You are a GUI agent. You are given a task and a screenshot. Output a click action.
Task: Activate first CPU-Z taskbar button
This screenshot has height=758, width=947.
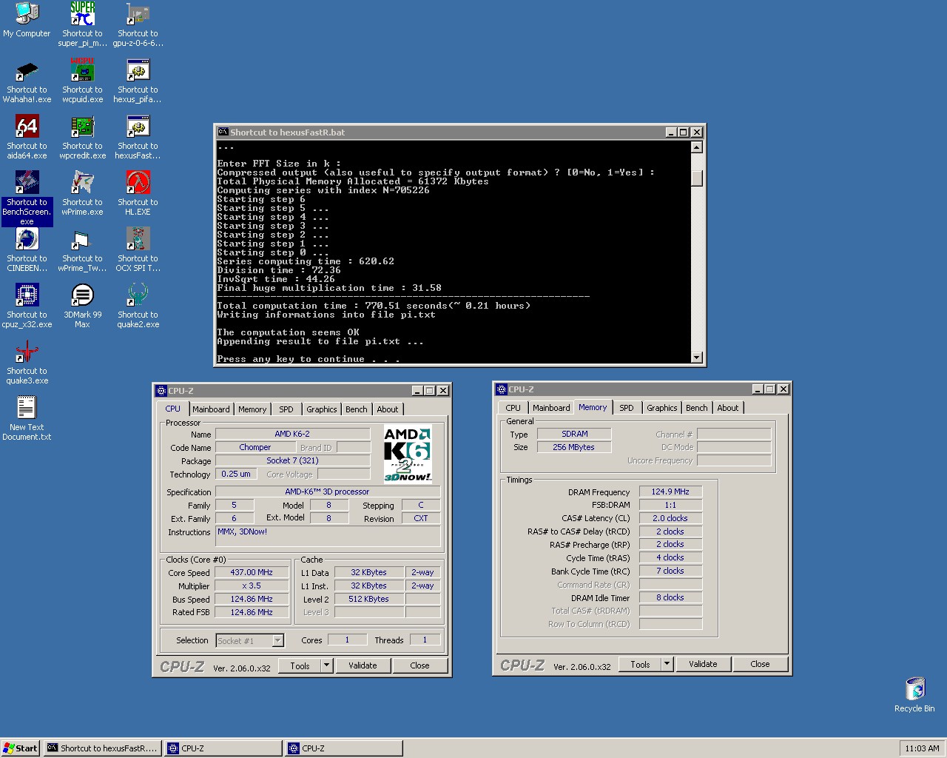[x=223, y=748]
